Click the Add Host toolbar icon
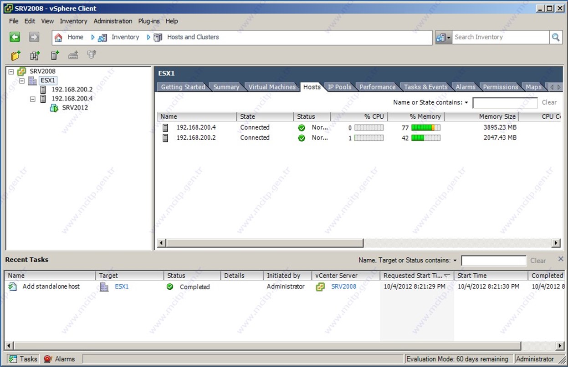The width and height of the screenshot is (568, 367). [x=55, y=55]
